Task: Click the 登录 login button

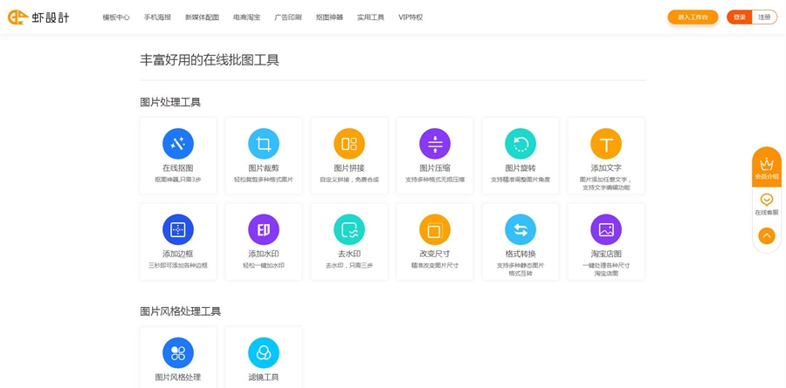Action: tap(740, 17)
